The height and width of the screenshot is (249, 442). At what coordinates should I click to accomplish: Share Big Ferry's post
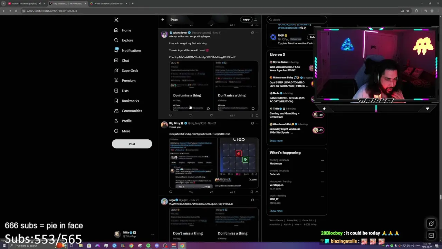pos(257,192)
